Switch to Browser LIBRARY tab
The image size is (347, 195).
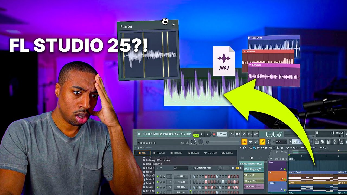point(193,153)
